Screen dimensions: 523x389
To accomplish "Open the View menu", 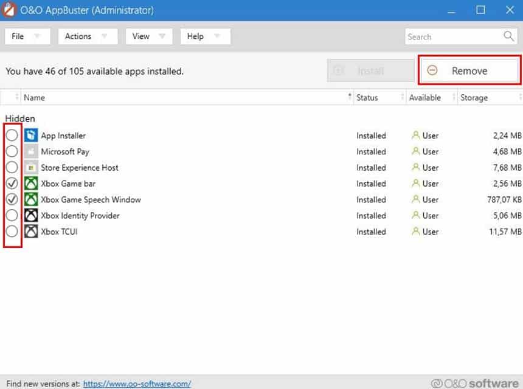I will pyautogui.click(x=149, y=36).
